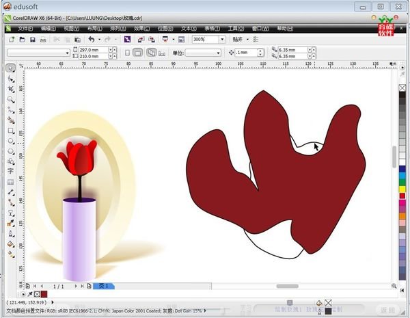Select the Ellipse tool

click(x=11, y=140)
